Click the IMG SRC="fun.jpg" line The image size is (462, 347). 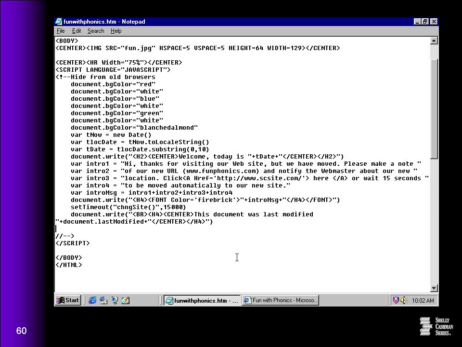click(198, 48)
